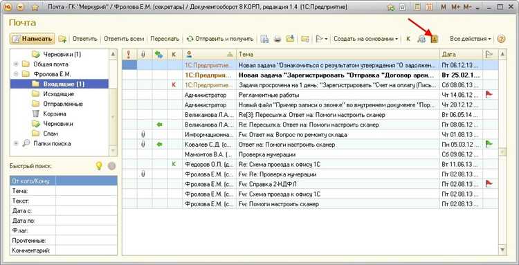The image size is (519, 265).
Task: Sort by sender column header
Action: tap(210, 54)
